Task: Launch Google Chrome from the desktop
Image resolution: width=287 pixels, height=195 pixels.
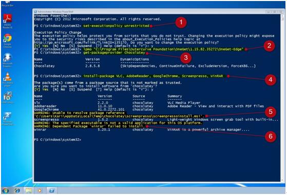Action: point(7,40)
